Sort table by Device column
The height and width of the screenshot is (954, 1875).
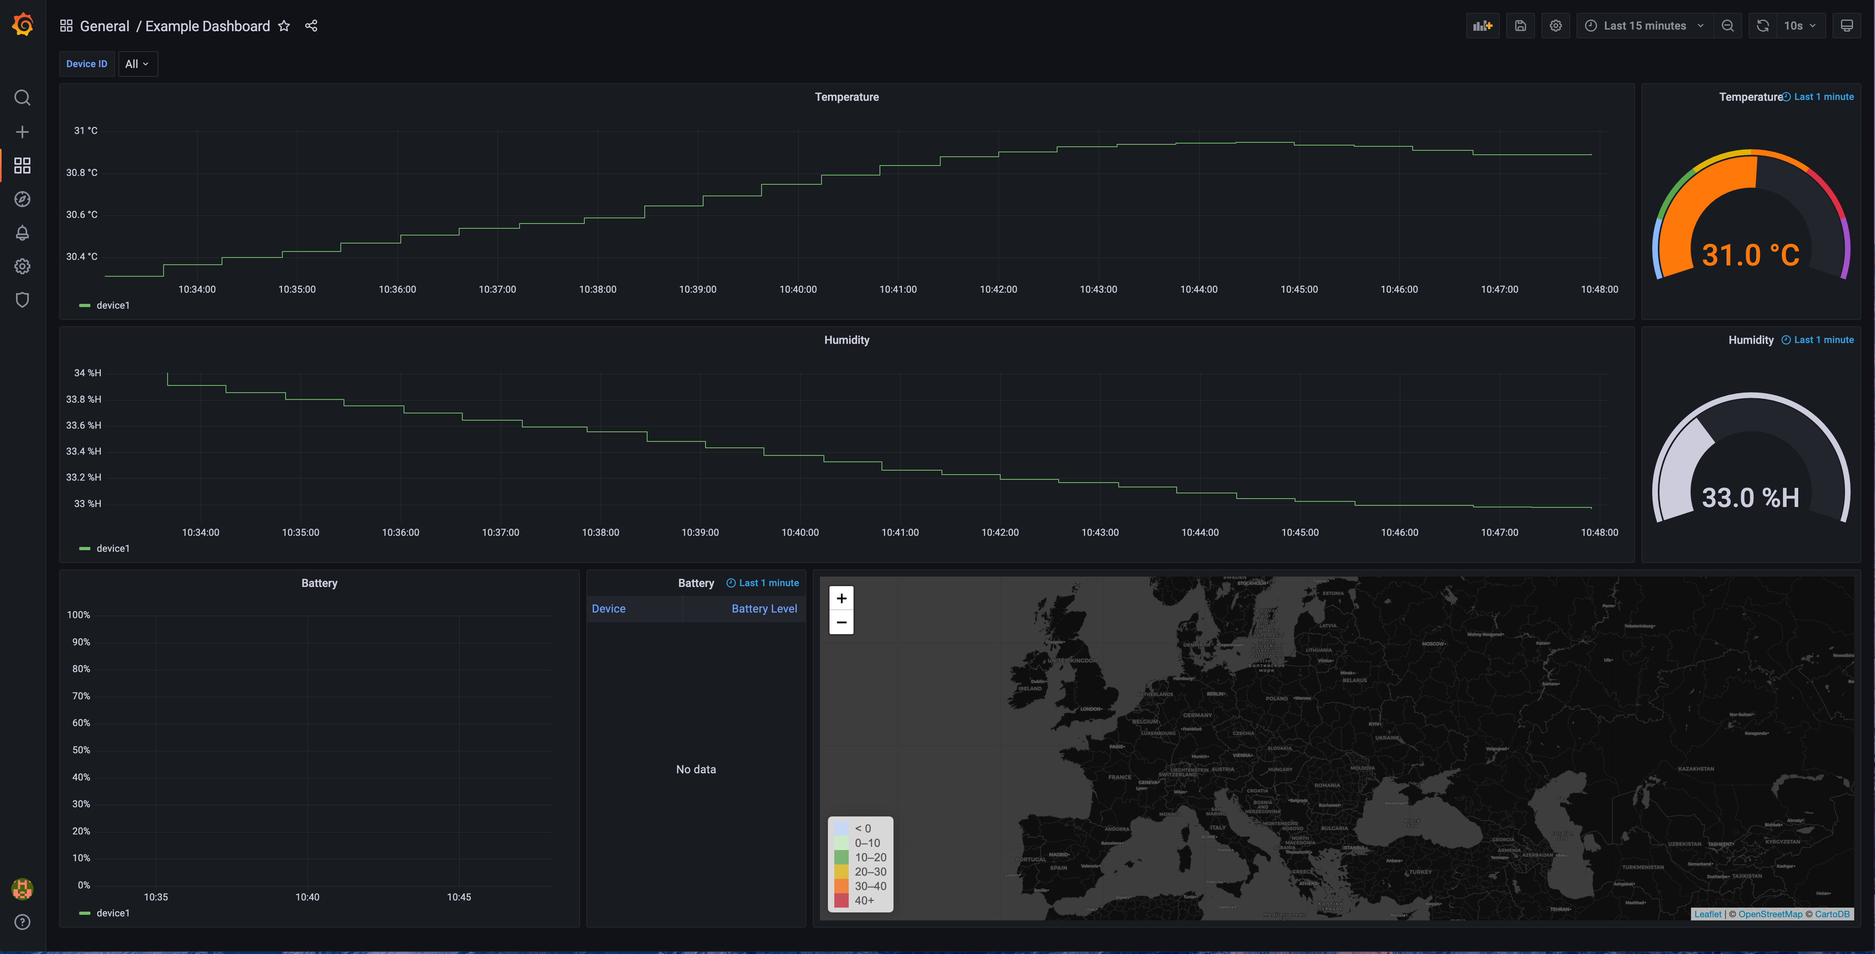point(608,609)
